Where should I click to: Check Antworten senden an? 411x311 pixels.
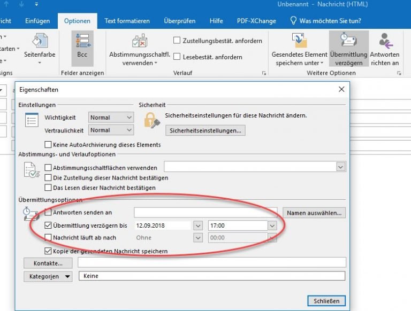click(x=48, y=212)
